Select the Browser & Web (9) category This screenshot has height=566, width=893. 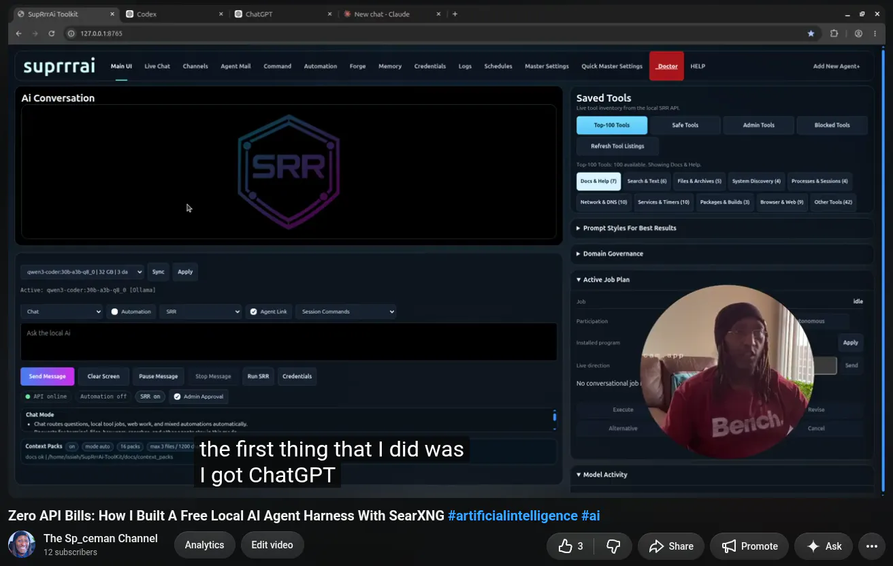[781, 202]
